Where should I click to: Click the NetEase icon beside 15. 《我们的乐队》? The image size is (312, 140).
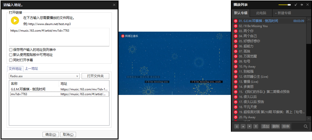(235, 92)
